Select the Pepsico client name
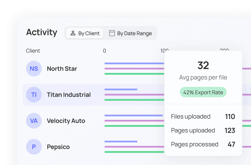Viewport: 251px width, 165px height. pyautogui.click(x=58, y=147)
